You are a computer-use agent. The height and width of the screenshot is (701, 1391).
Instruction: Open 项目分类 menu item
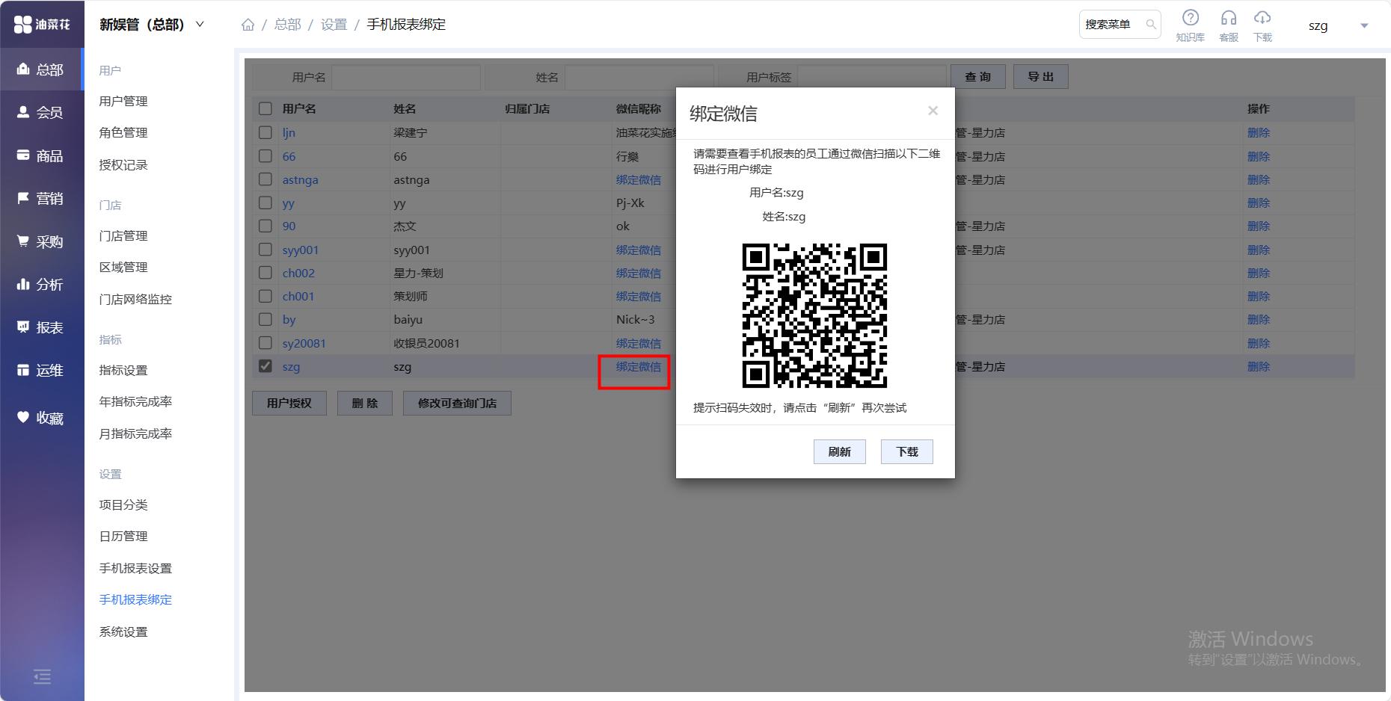pyautogui.click(x=123, y=504)
